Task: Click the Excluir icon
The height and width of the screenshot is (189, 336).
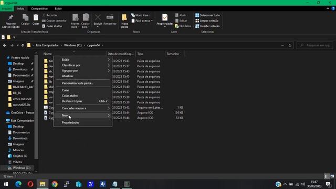Action: tap(98, 21)
